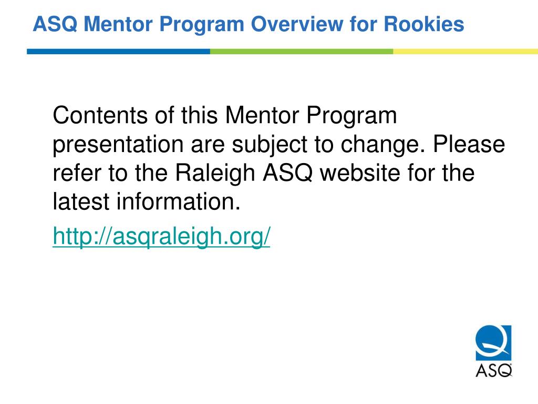This screenshot has height=404, width=538.
Task: Click the phrase "latest information."
Action: click(x=147, y=201)
